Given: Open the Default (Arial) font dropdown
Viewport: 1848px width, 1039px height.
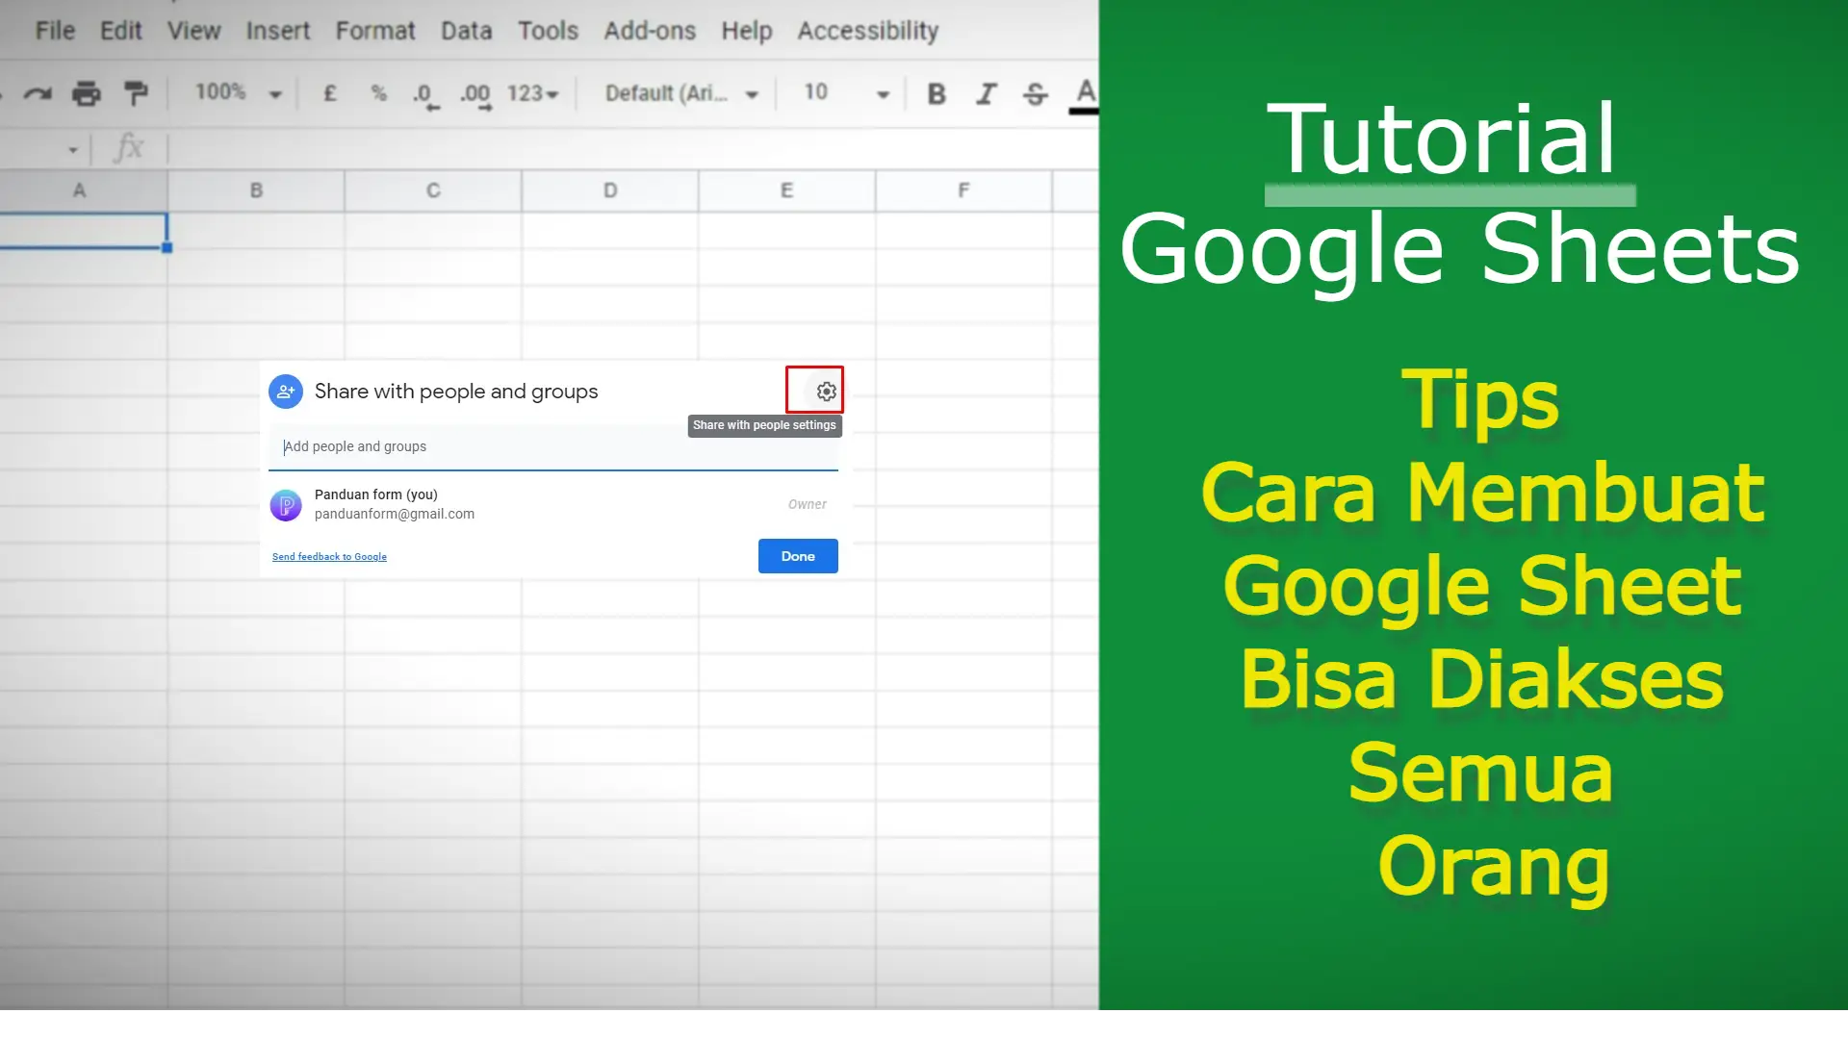Looking at the screenshot, I should (x=681, y=93).
